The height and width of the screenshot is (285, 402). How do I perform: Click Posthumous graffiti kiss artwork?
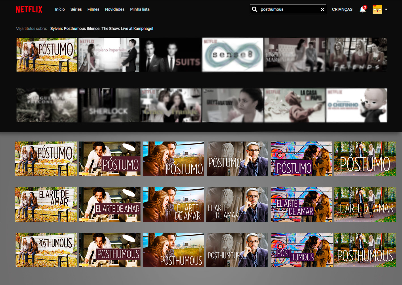point(302,250)
